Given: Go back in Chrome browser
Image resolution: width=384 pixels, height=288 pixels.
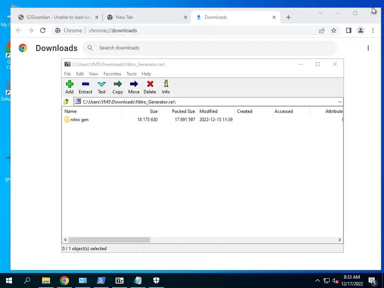Looking at the screenshot, I should pyautogui.click(x=19, y=30).
